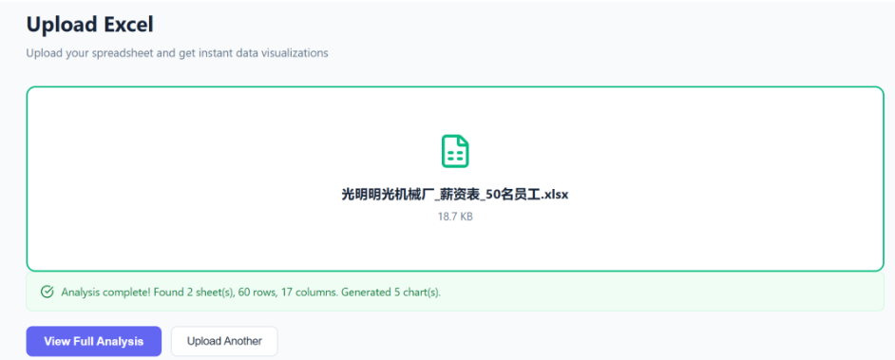Click the green checkmark success icon
Image resolution: width=895 pixels, height=360 pixels.
click(x=48, y=293)
